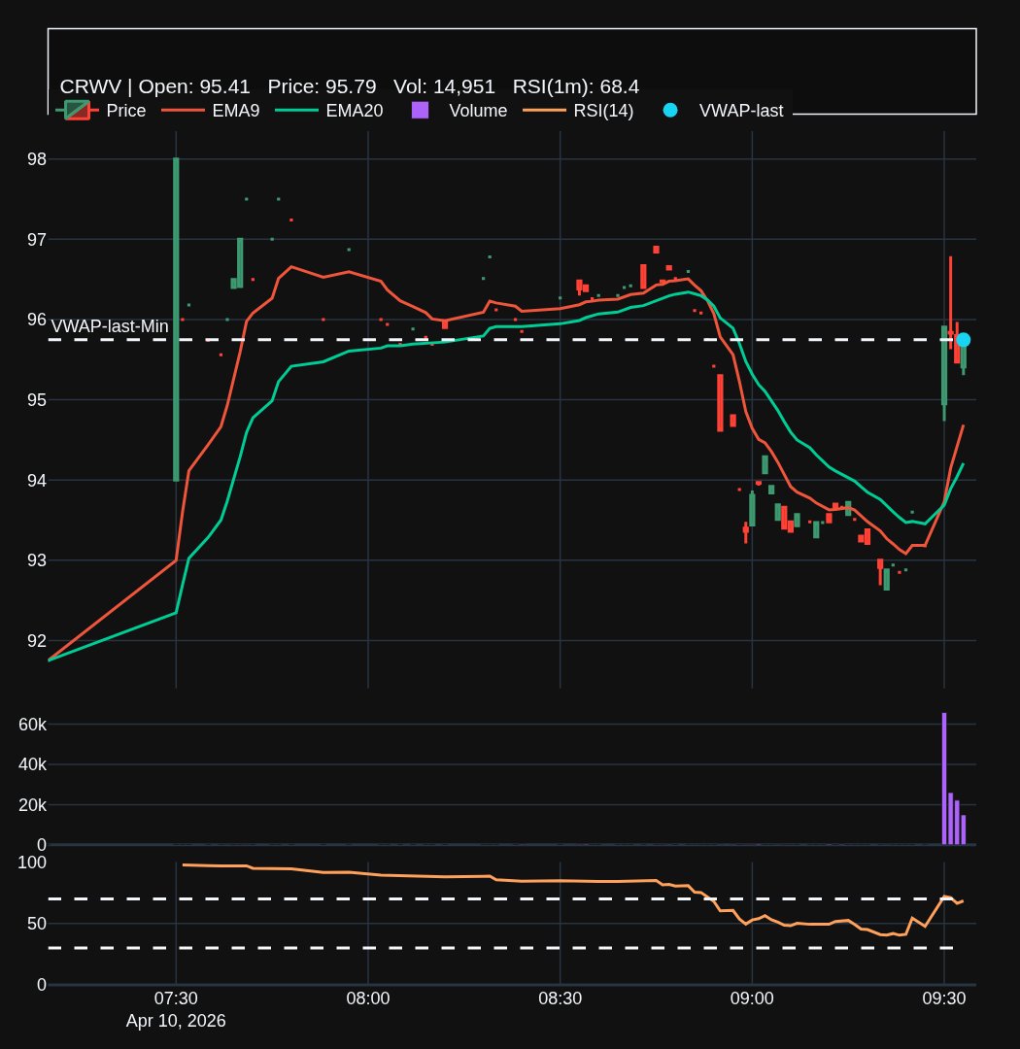The width and height of the screenshot is (1020, 1049).
Task: Click the Price candlestick legend icon
Action: point(77,111)
